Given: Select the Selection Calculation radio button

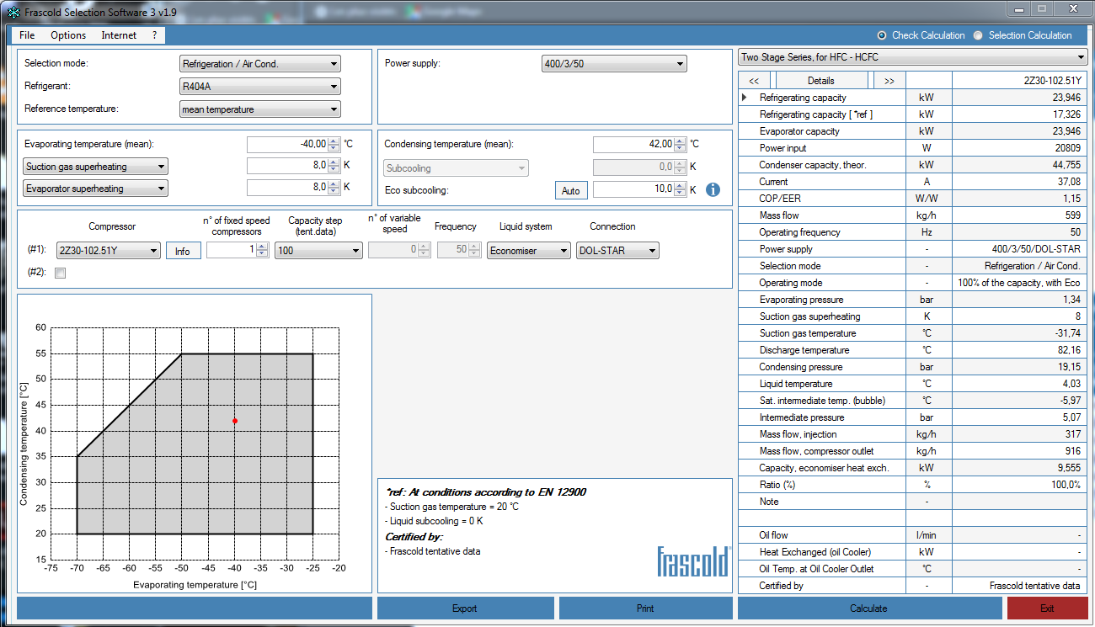Looking at the screenshot, I should 978,35.
